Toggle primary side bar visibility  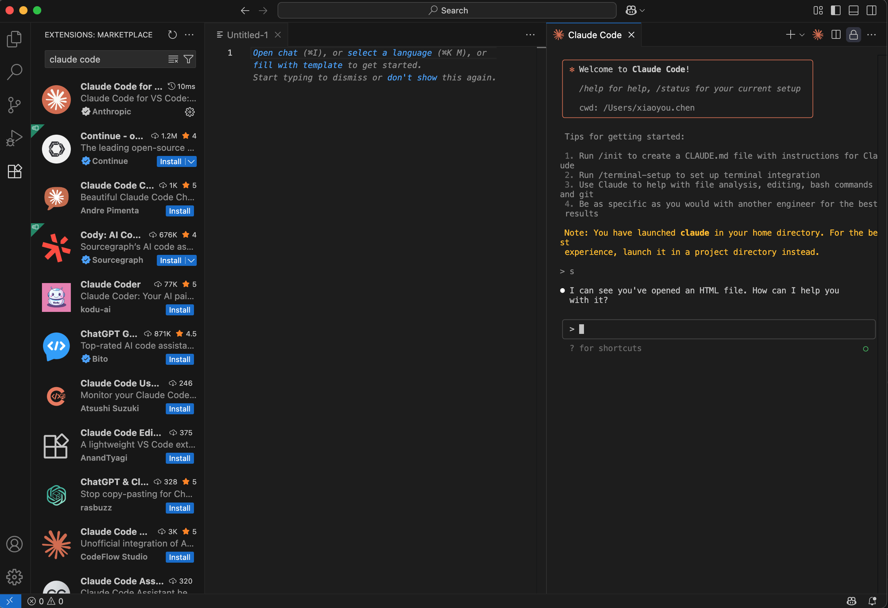click(835, 10)
